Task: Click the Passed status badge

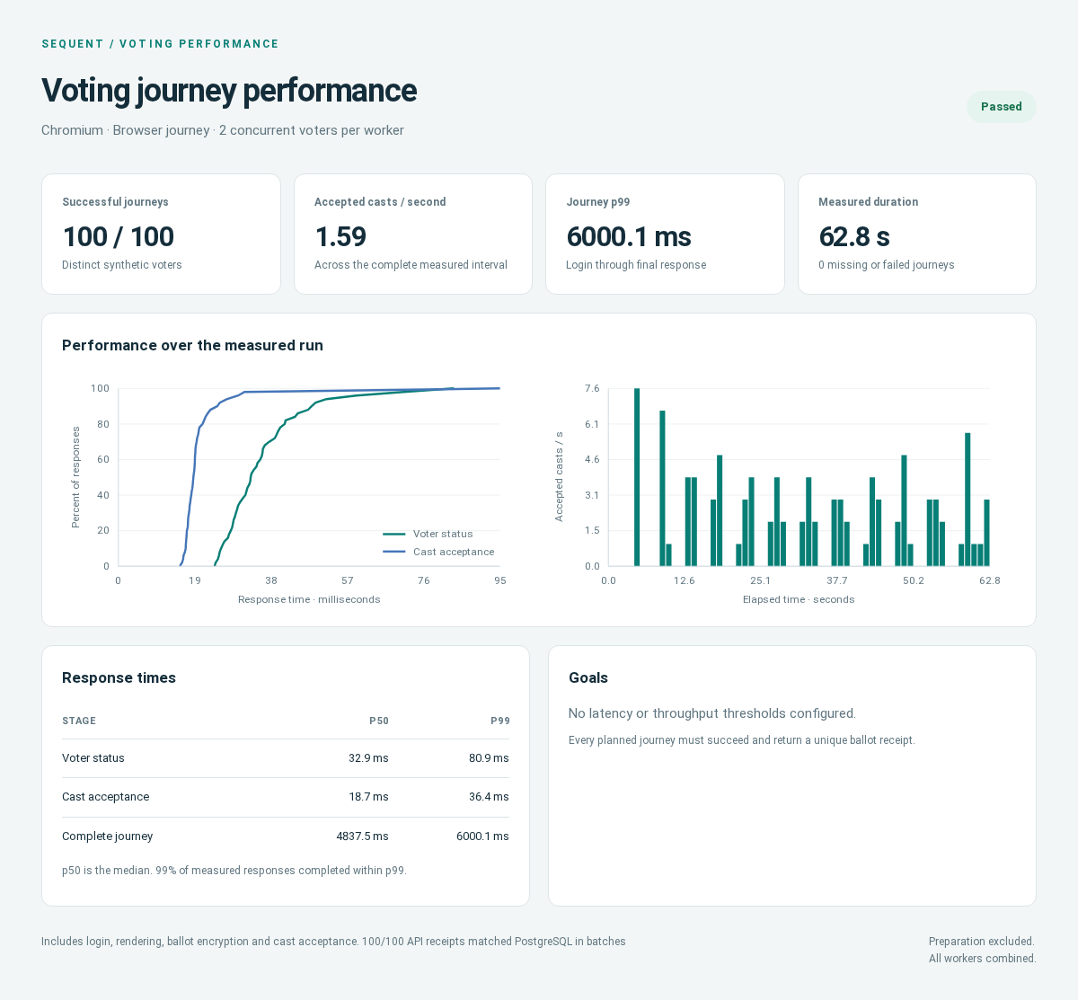Action: click(1001, 107)
